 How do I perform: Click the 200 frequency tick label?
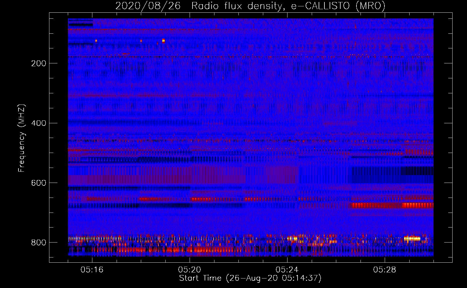pyautogui.click(x=39, y=63)
